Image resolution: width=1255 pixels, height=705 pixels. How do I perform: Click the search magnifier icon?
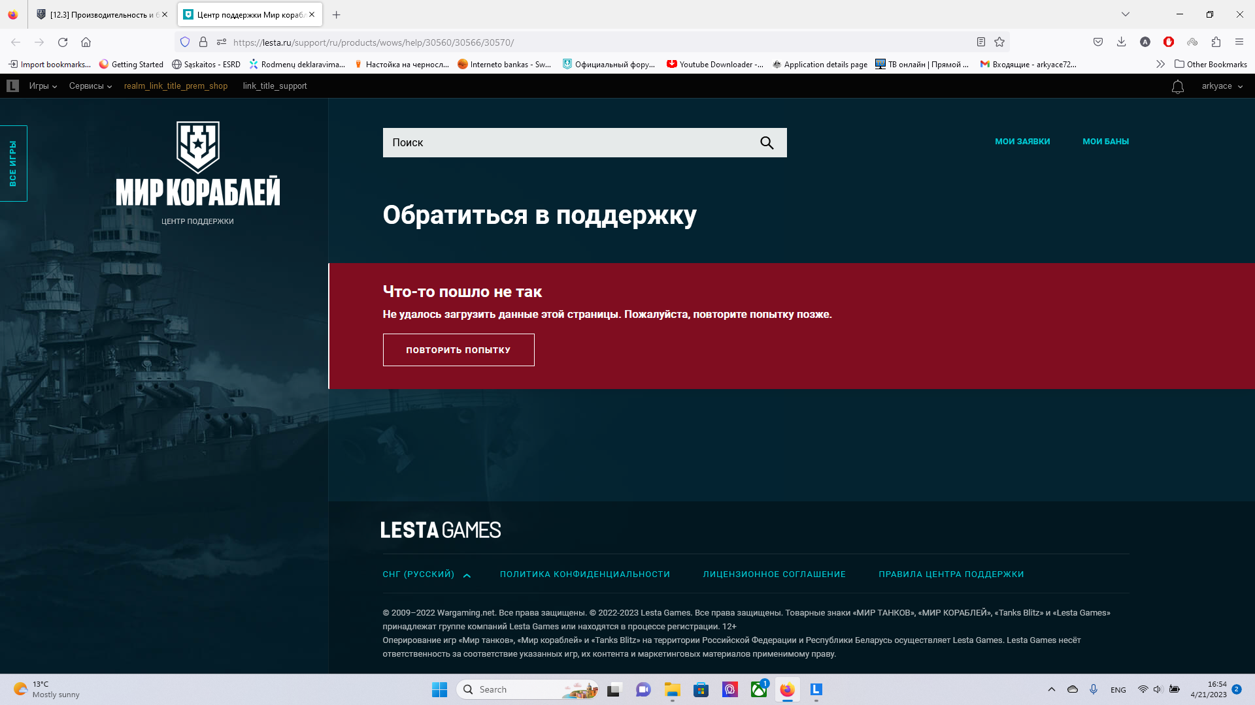coord(767,143)
